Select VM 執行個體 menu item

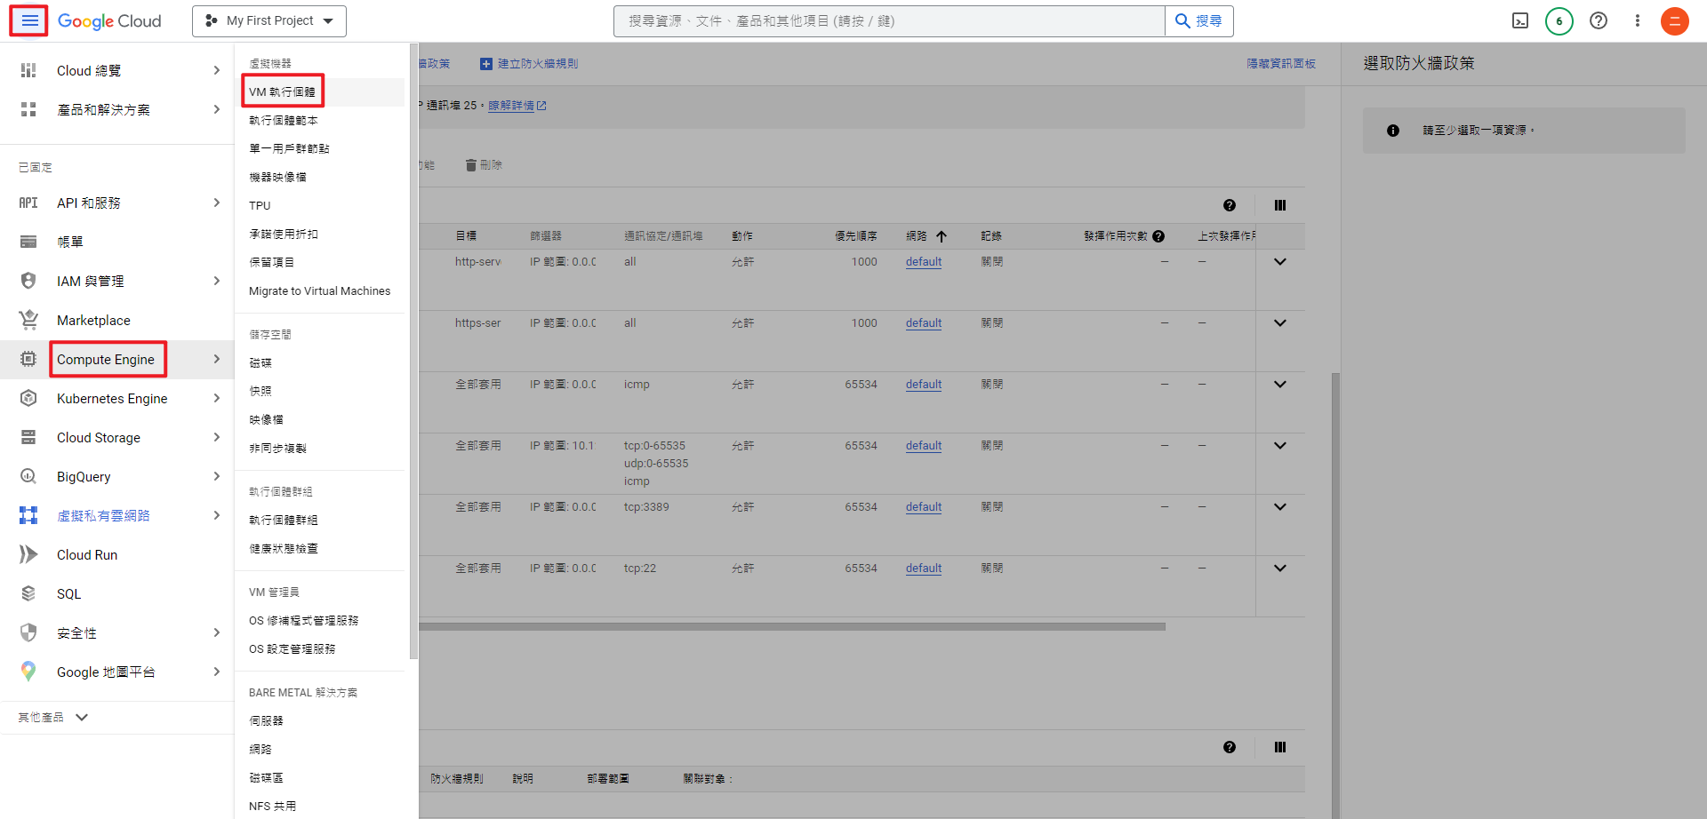(283, 91)
